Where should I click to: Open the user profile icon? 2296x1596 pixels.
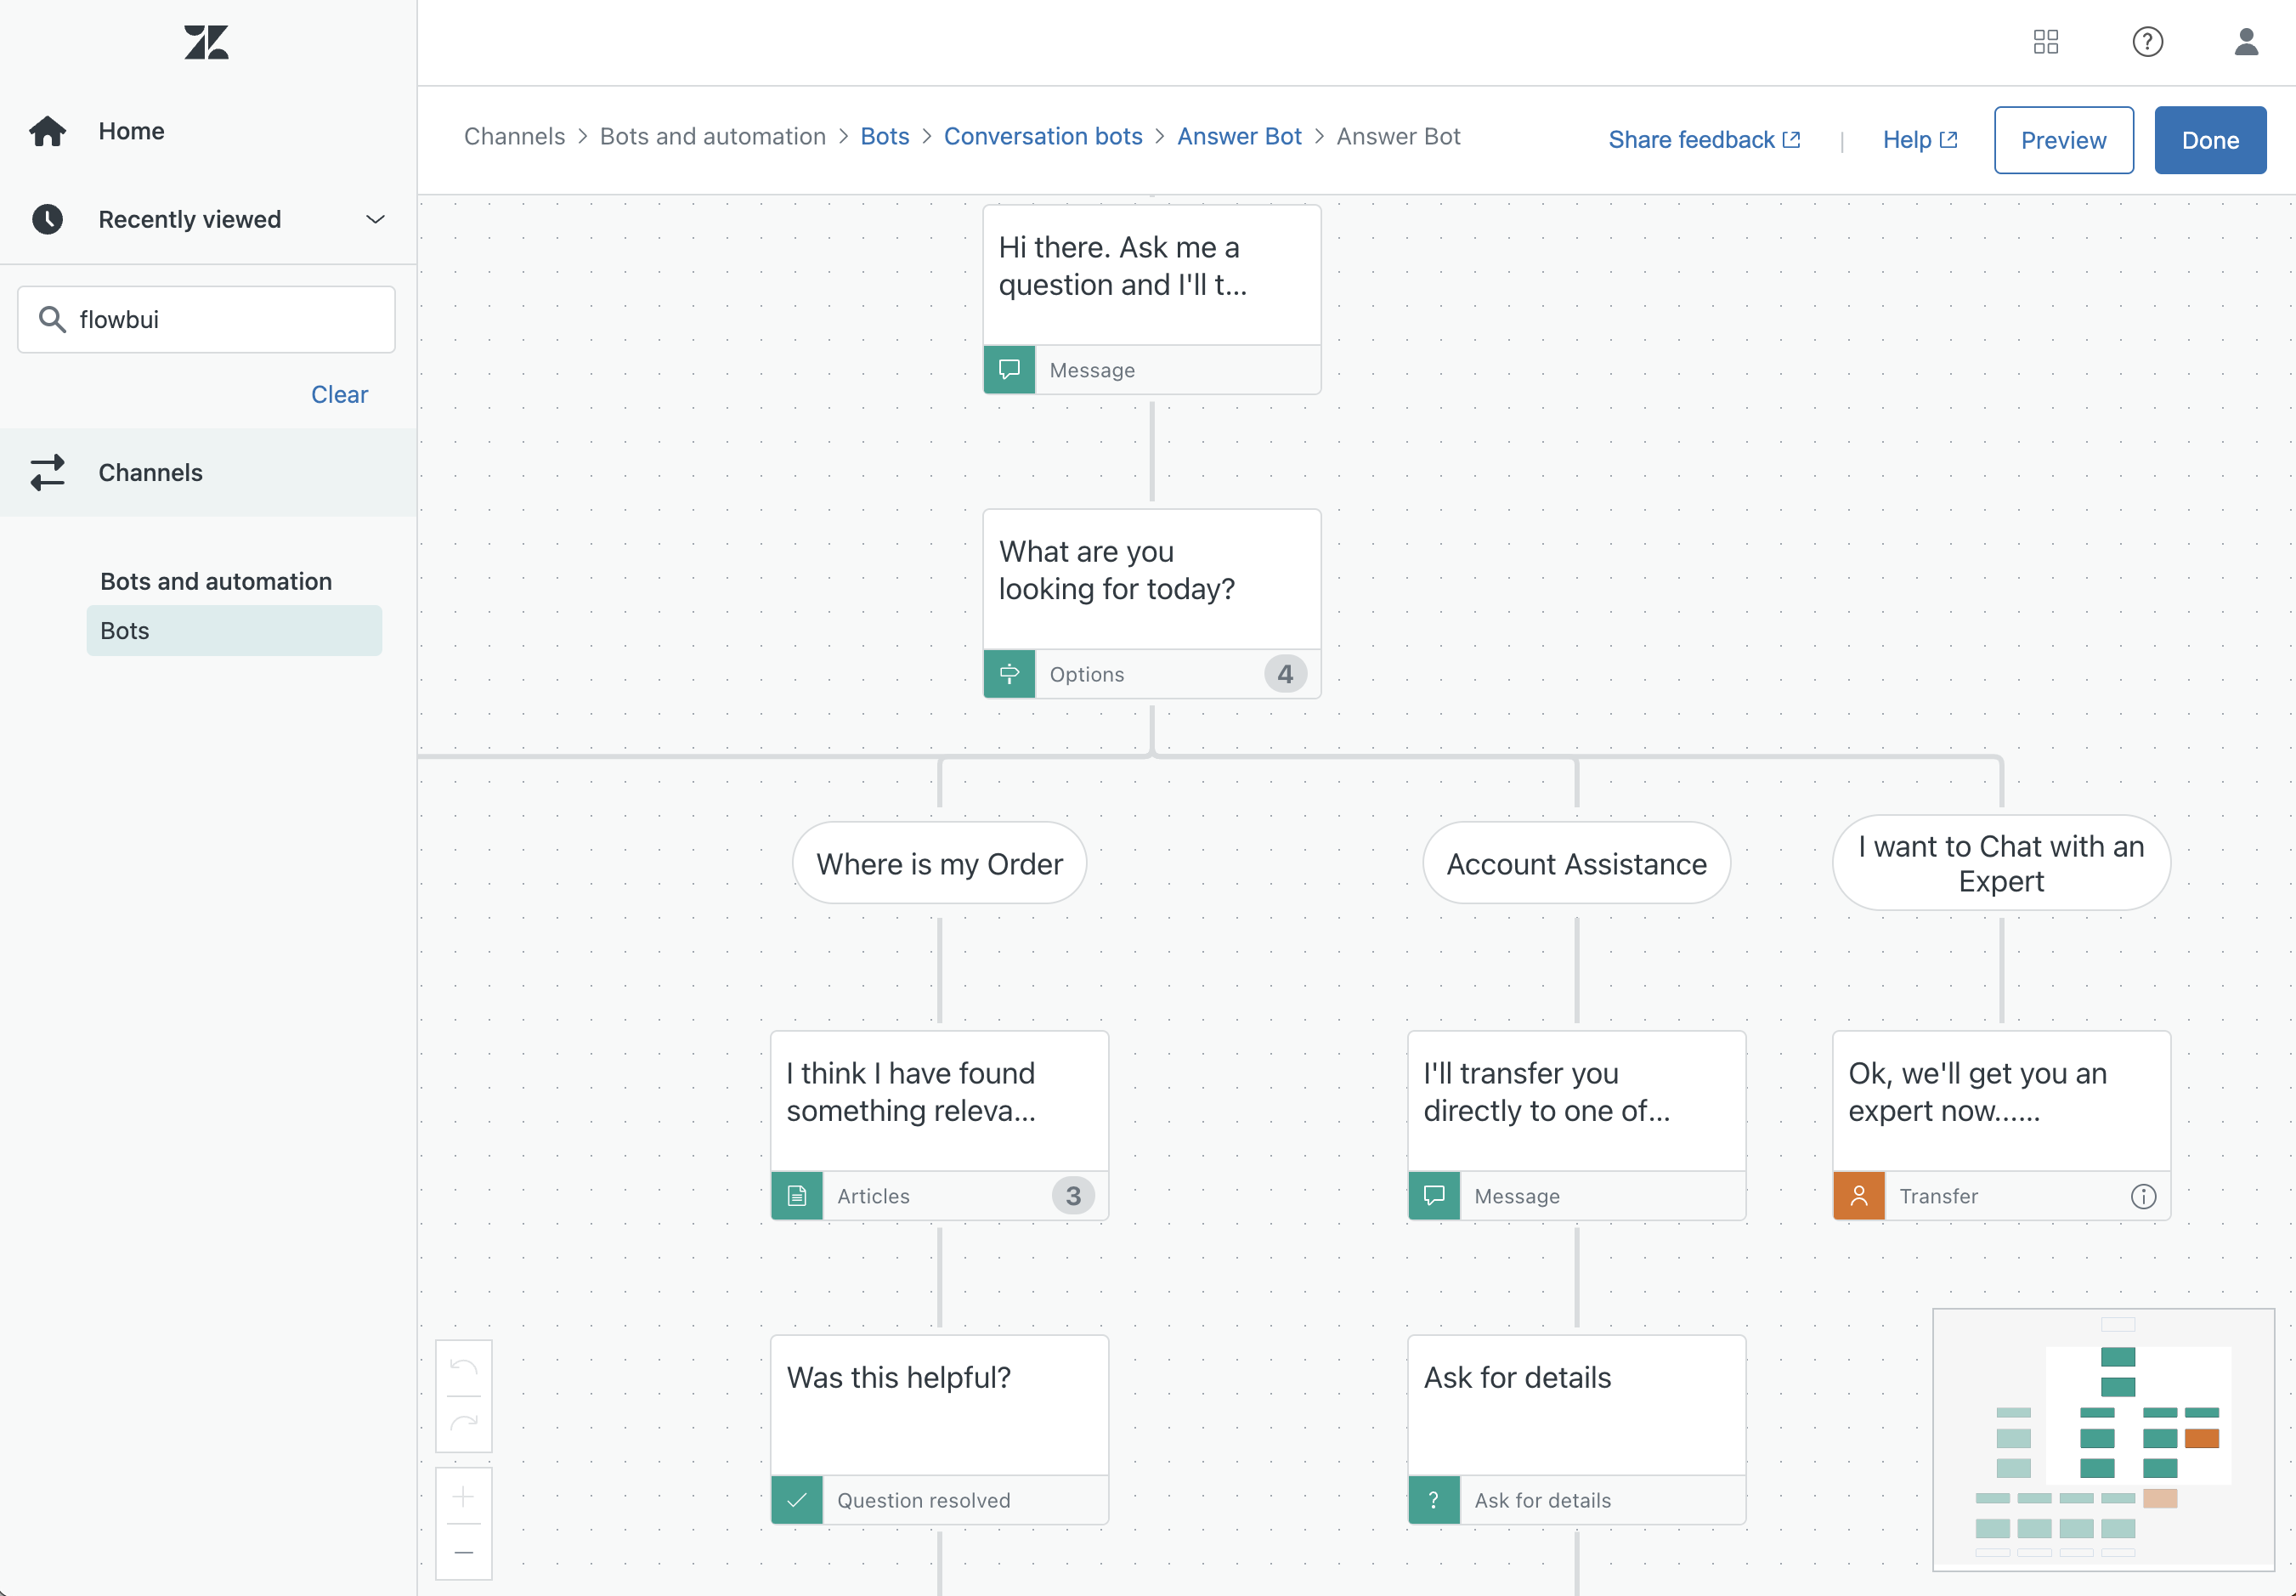(x=2246, y=42)
